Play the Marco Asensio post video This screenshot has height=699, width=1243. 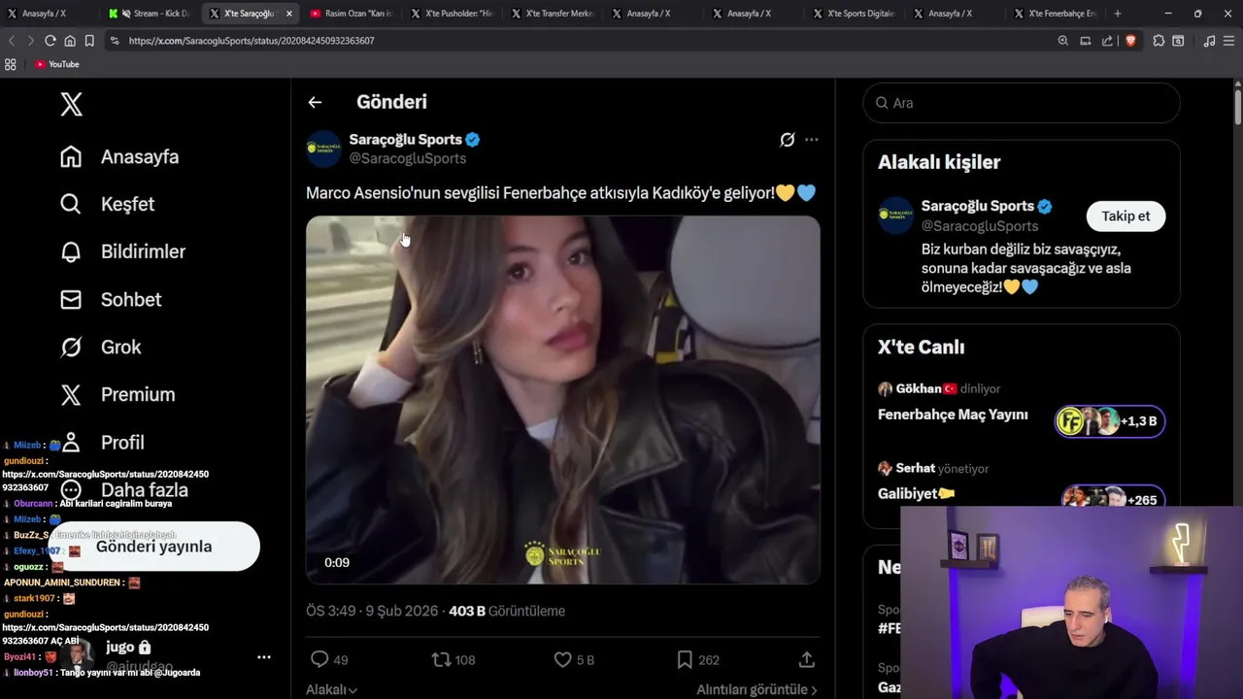pyautogui.click(x=562, y=399)
